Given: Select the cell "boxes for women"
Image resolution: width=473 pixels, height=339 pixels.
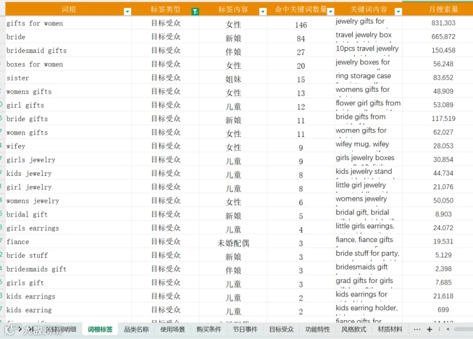Looking at the screenshot, I should point(68,64).
